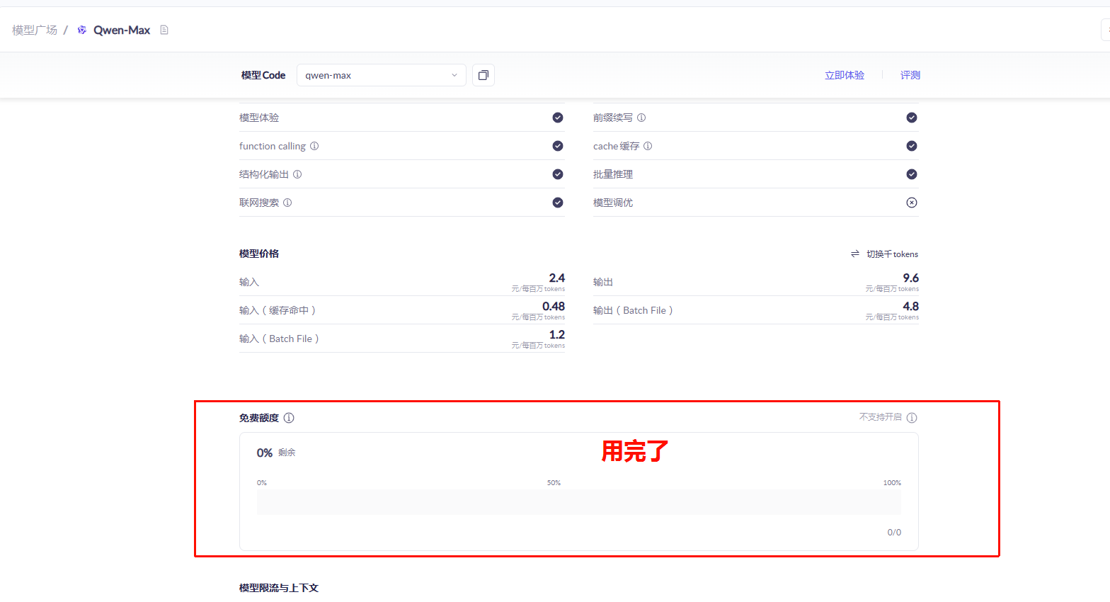Copy the model code with the copy icon

(484, 75)
